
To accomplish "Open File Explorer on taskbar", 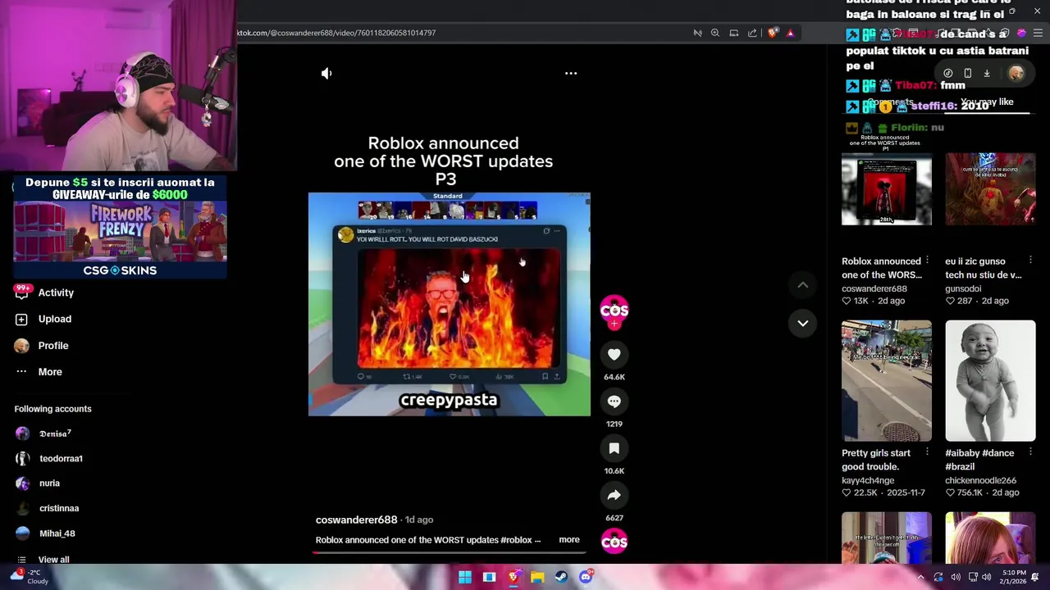I will 537,577.
